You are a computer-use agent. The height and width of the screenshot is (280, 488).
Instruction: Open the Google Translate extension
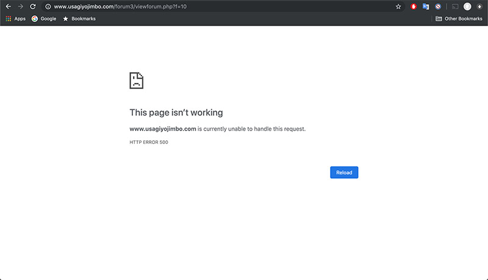426,7
